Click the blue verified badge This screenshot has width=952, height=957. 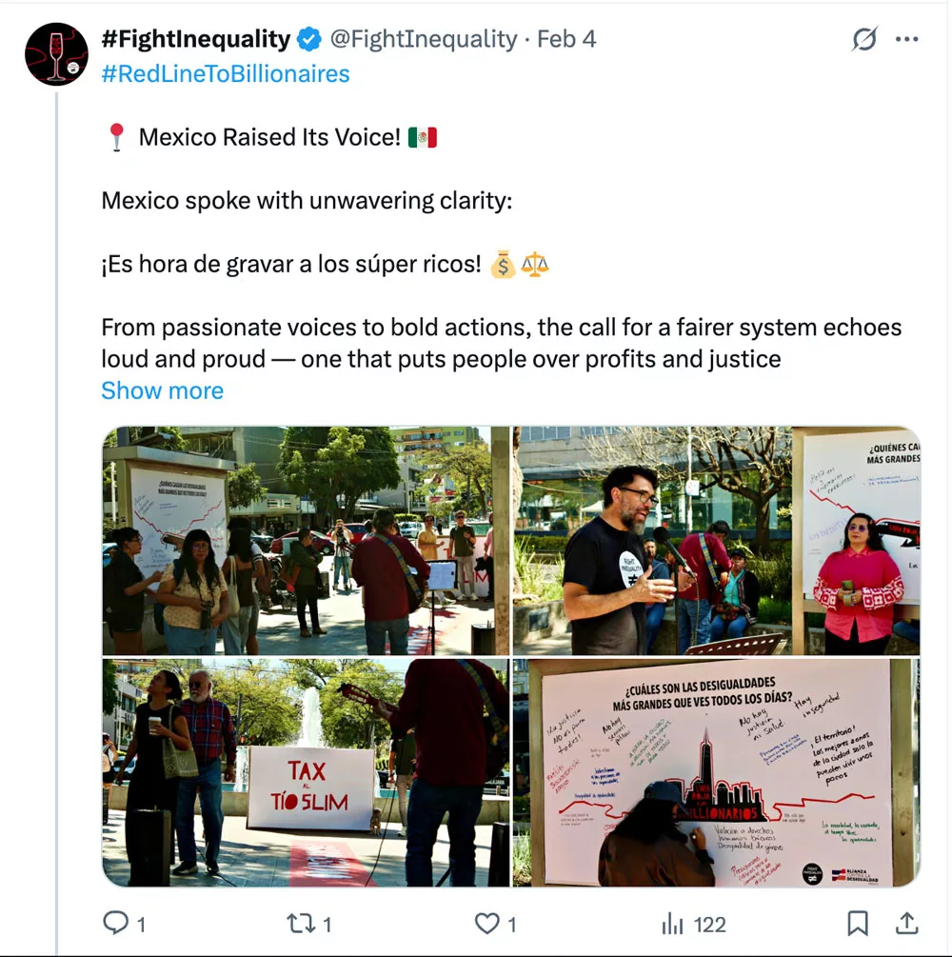[x=309, y=39]
